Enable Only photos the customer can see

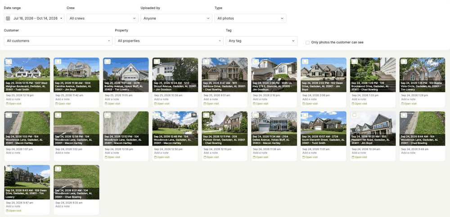coord(308,42)
